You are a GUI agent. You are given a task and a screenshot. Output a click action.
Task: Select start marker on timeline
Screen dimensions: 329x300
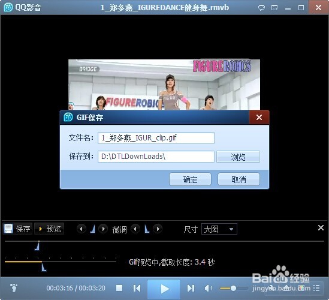(37, 246)
